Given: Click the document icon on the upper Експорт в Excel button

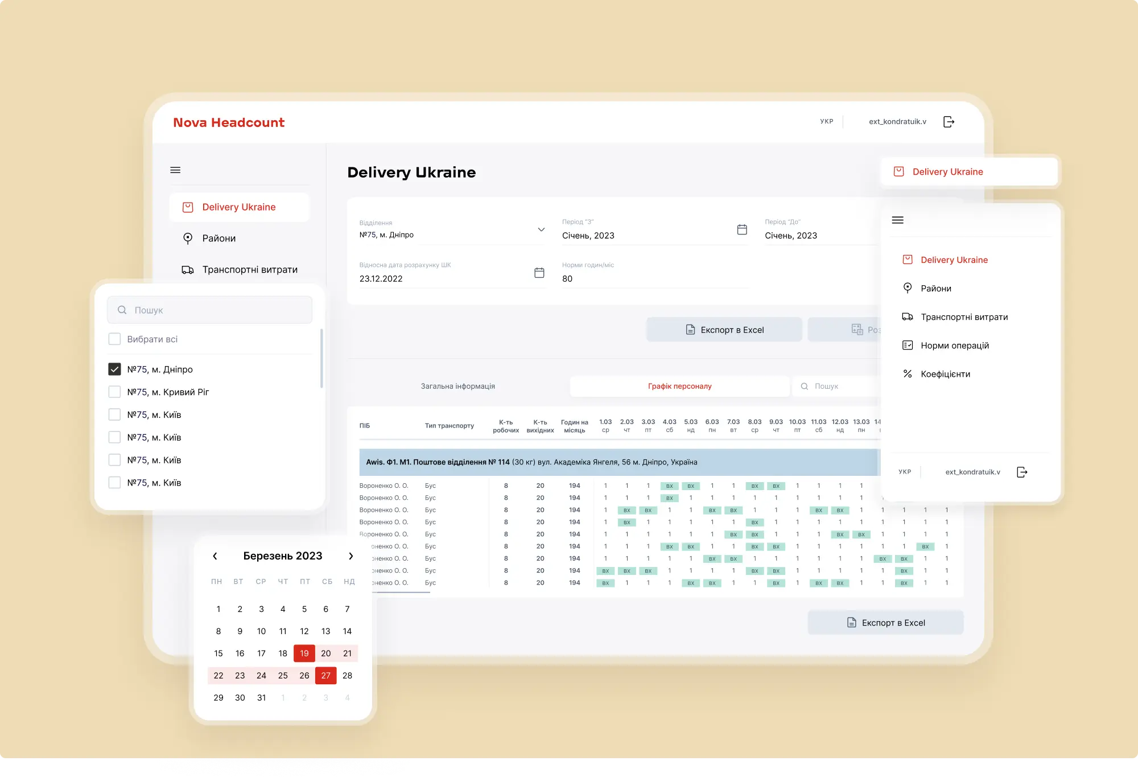Looking at the screenshot, I should click(x=690, y=330).
